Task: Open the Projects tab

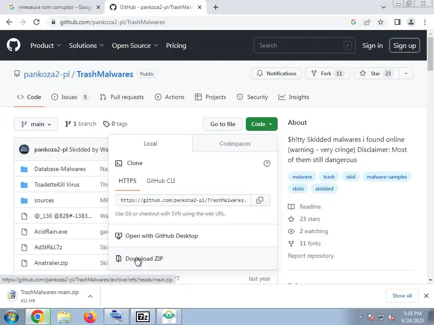Action: point(210,97)
